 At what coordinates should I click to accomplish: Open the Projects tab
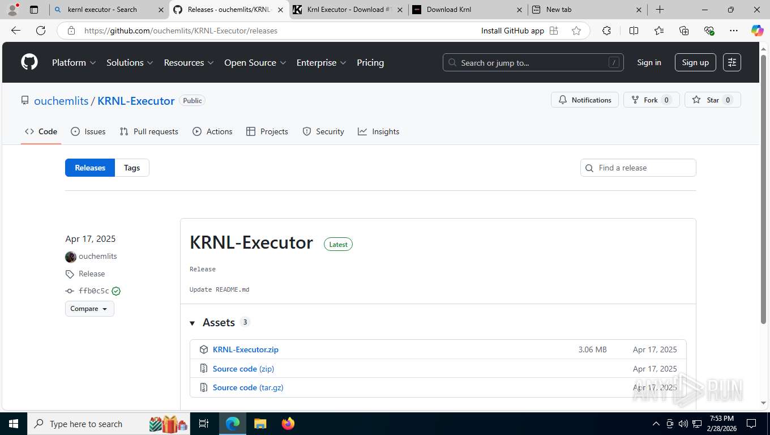pyautogui.click(x=267, y=131)
